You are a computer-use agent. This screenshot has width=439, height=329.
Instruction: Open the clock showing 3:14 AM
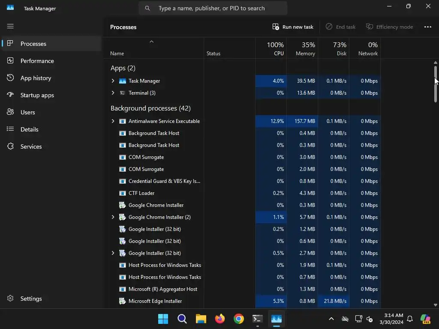391,319
